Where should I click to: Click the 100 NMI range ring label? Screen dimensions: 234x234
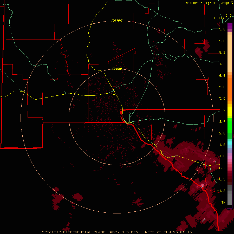tap(117, 21)
